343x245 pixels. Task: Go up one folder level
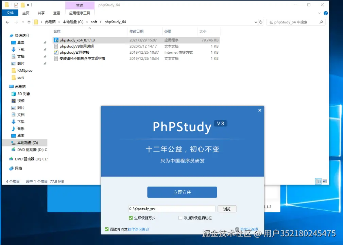coord(29,22)
